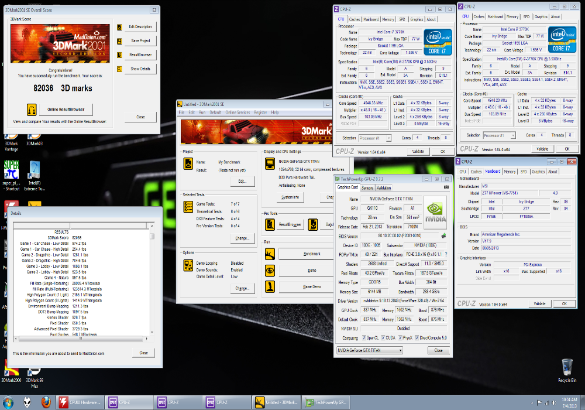Screen dimensions: 585x410
Task: Show hidden icons arrow in system tray
Action: 532,403
